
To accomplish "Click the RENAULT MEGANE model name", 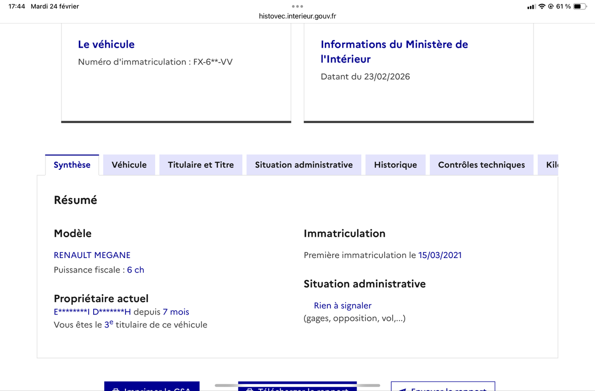I will (92, 255).
